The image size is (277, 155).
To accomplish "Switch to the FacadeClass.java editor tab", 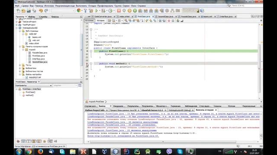I will pos(189,16).
